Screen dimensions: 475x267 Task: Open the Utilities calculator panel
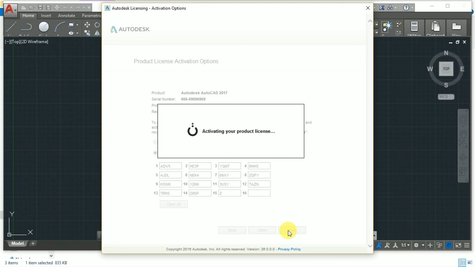(414, 28)
